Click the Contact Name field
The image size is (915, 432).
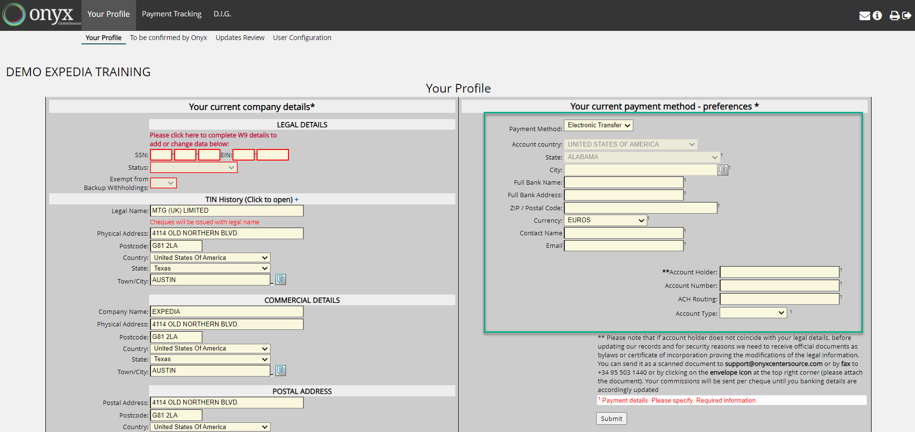tap(624, 233)
